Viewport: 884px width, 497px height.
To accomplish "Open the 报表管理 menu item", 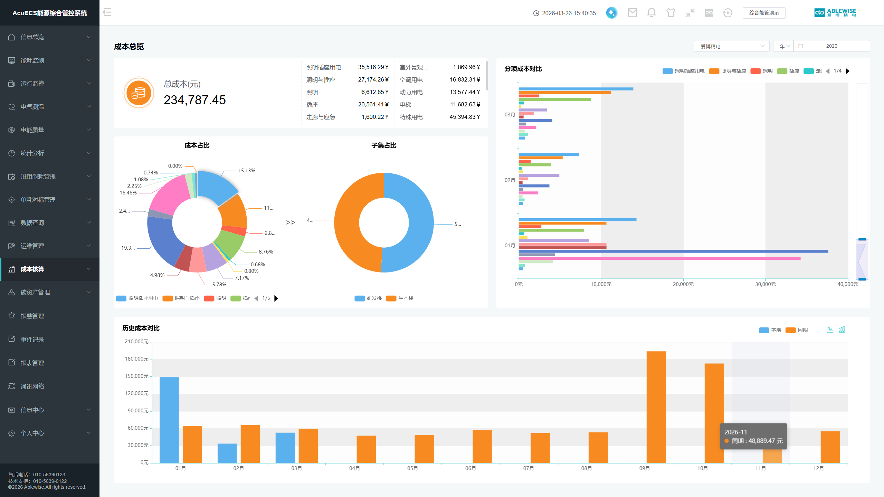I will (x=32, y=363).
